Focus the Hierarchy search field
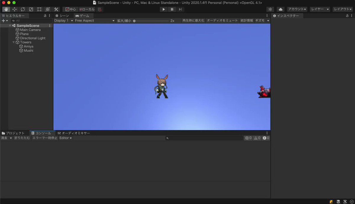 (32, 21)
